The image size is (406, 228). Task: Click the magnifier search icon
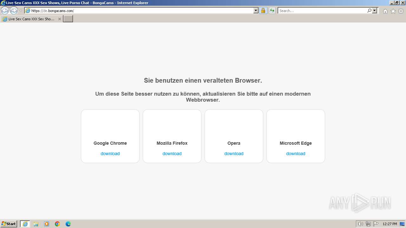coord(369,11)
